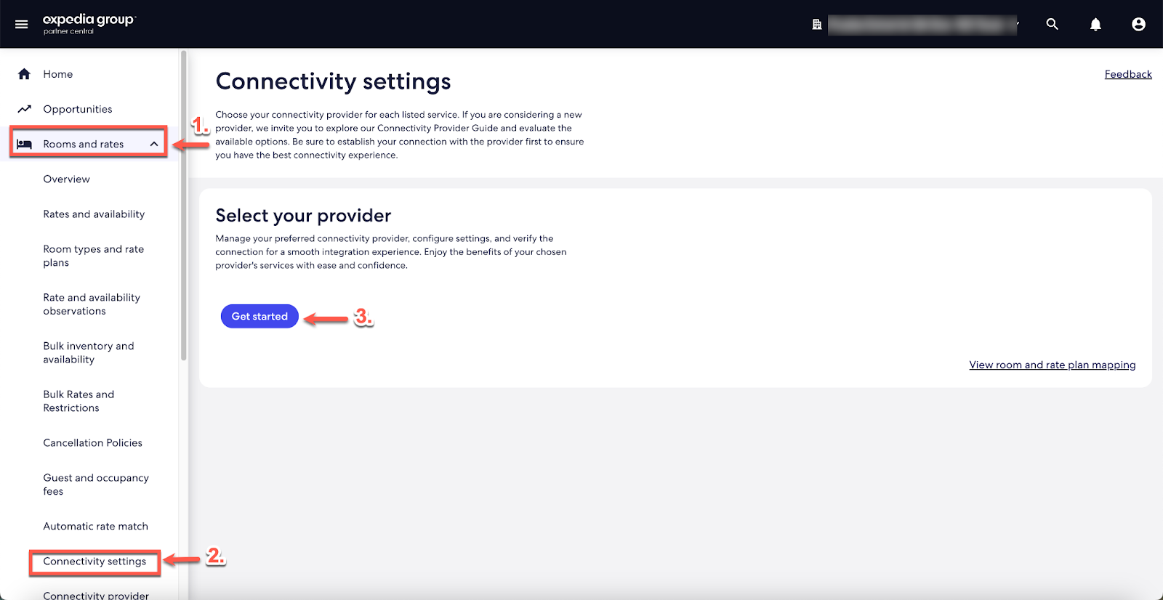Viewport: 1163px width, 600px height.
Task: Open the property selector dropdown arrow
Action: [x=1018, y=24]
